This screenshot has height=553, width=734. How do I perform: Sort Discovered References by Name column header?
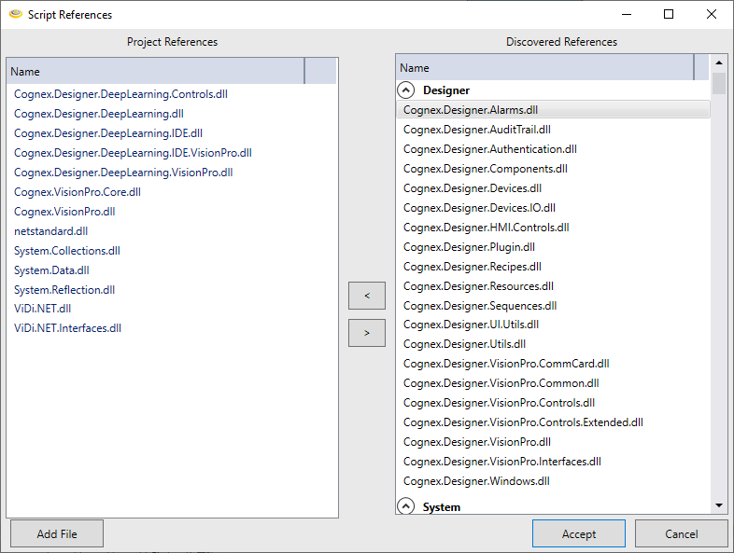(x=544, y=68)
